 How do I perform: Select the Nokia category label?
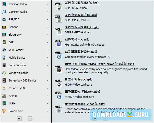click(12, 103)
